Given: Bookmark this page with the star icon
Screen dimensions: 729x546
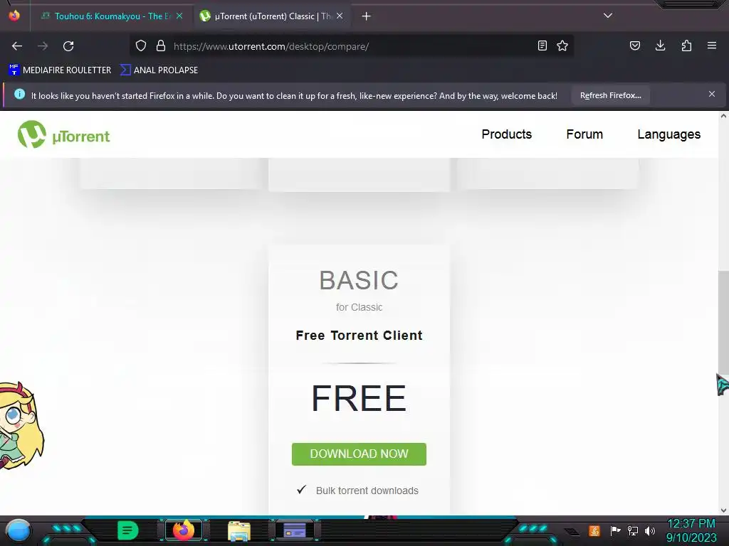Looking at the screenshot, I should [x=562, y=45].
